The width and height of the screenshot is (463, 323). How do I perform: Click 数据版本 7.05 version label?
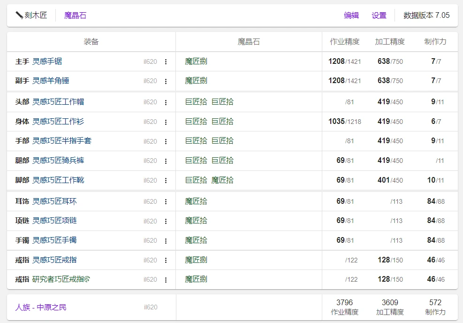pyautogui.click(x=426, y=15)
